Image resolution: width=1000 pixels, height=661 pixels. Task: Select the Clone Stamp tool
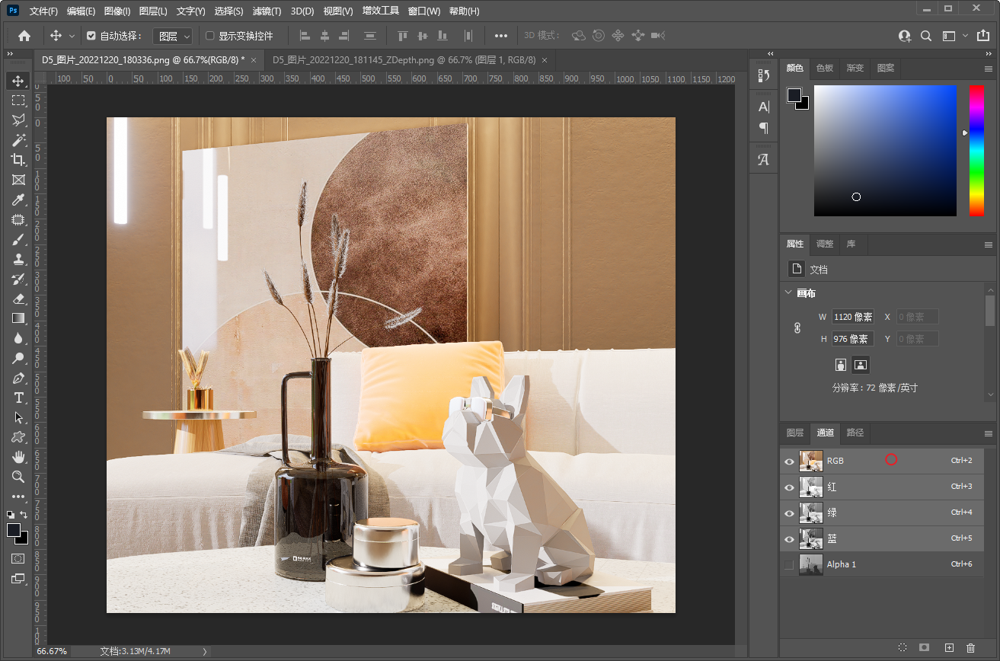pyautogui.click(x=18, y=259)
